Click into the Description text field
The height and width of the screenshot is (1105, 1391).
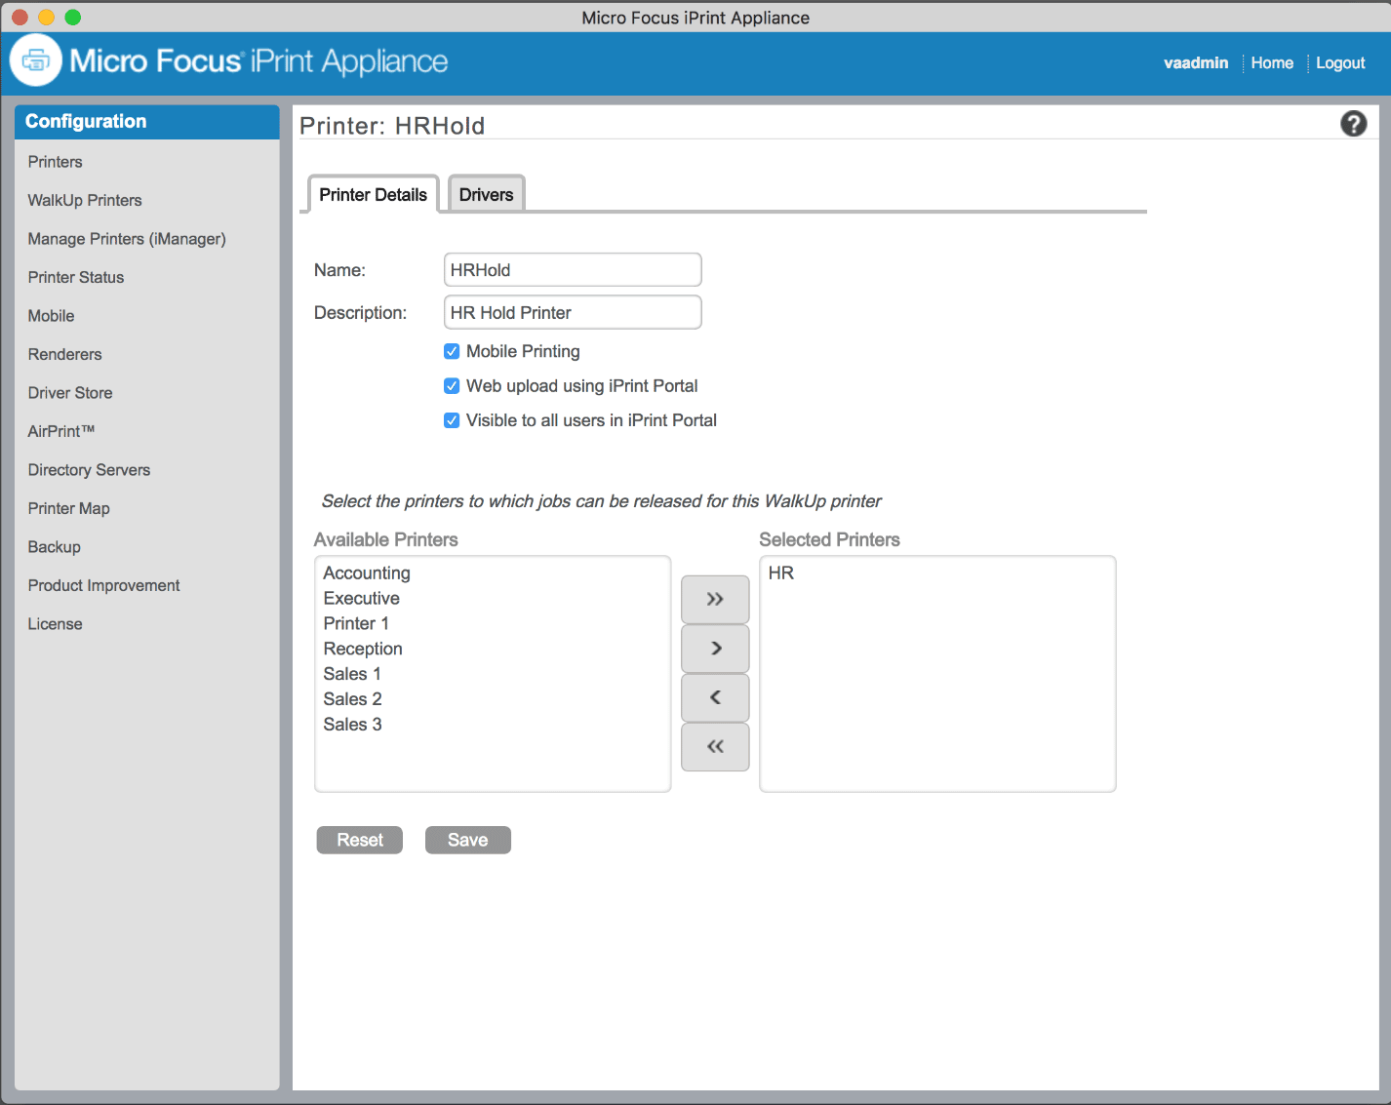(573, 312)
